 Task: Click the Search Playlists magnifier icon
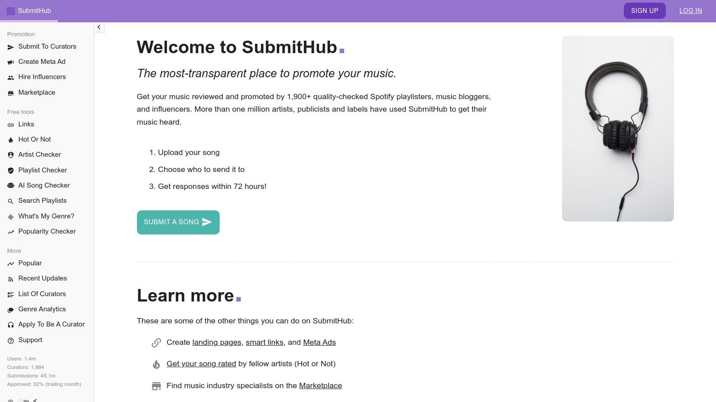11,201
